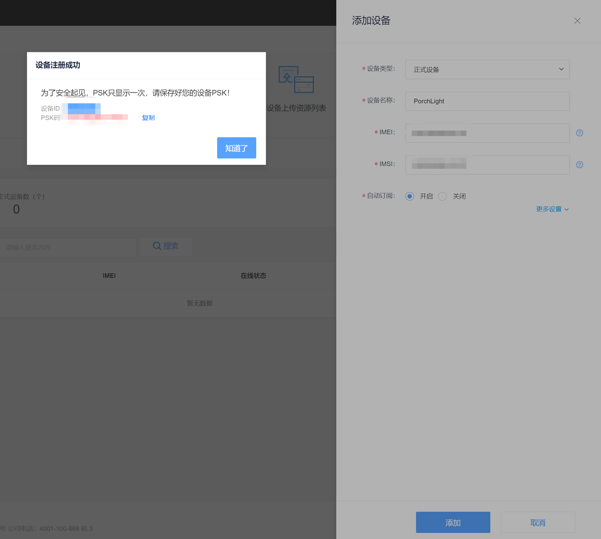This screenshot has width=601, height=539.
Task: Click the IMEI help question icon
Action: tap(579, 133)
